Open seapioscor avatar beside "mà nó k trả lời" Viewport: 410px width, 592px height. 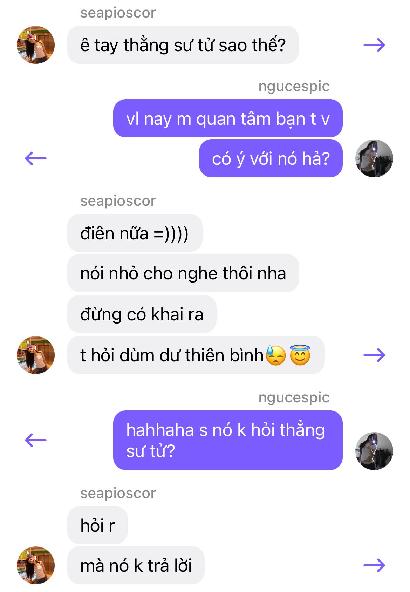point(36,565)
